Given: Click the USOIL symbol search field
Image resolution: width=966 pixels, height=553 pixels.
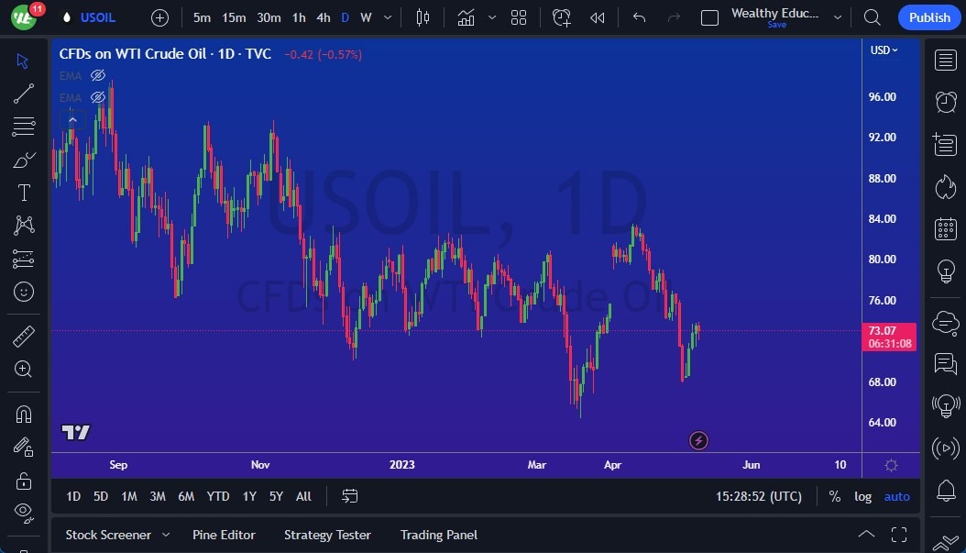Looking at the screenshot, I should click(98, 17).
